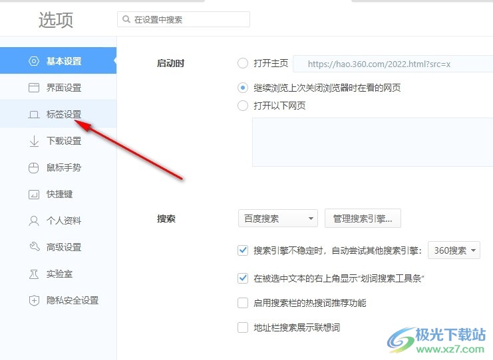This screenshot has height=360, width=493.
Task: Click the 在设置中搜索 search field
Action: [184, 19]
